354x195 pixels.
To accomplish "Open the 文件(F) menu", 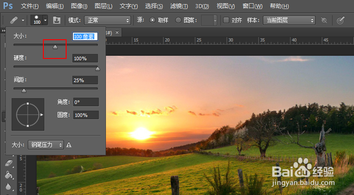I will (29, 6).
